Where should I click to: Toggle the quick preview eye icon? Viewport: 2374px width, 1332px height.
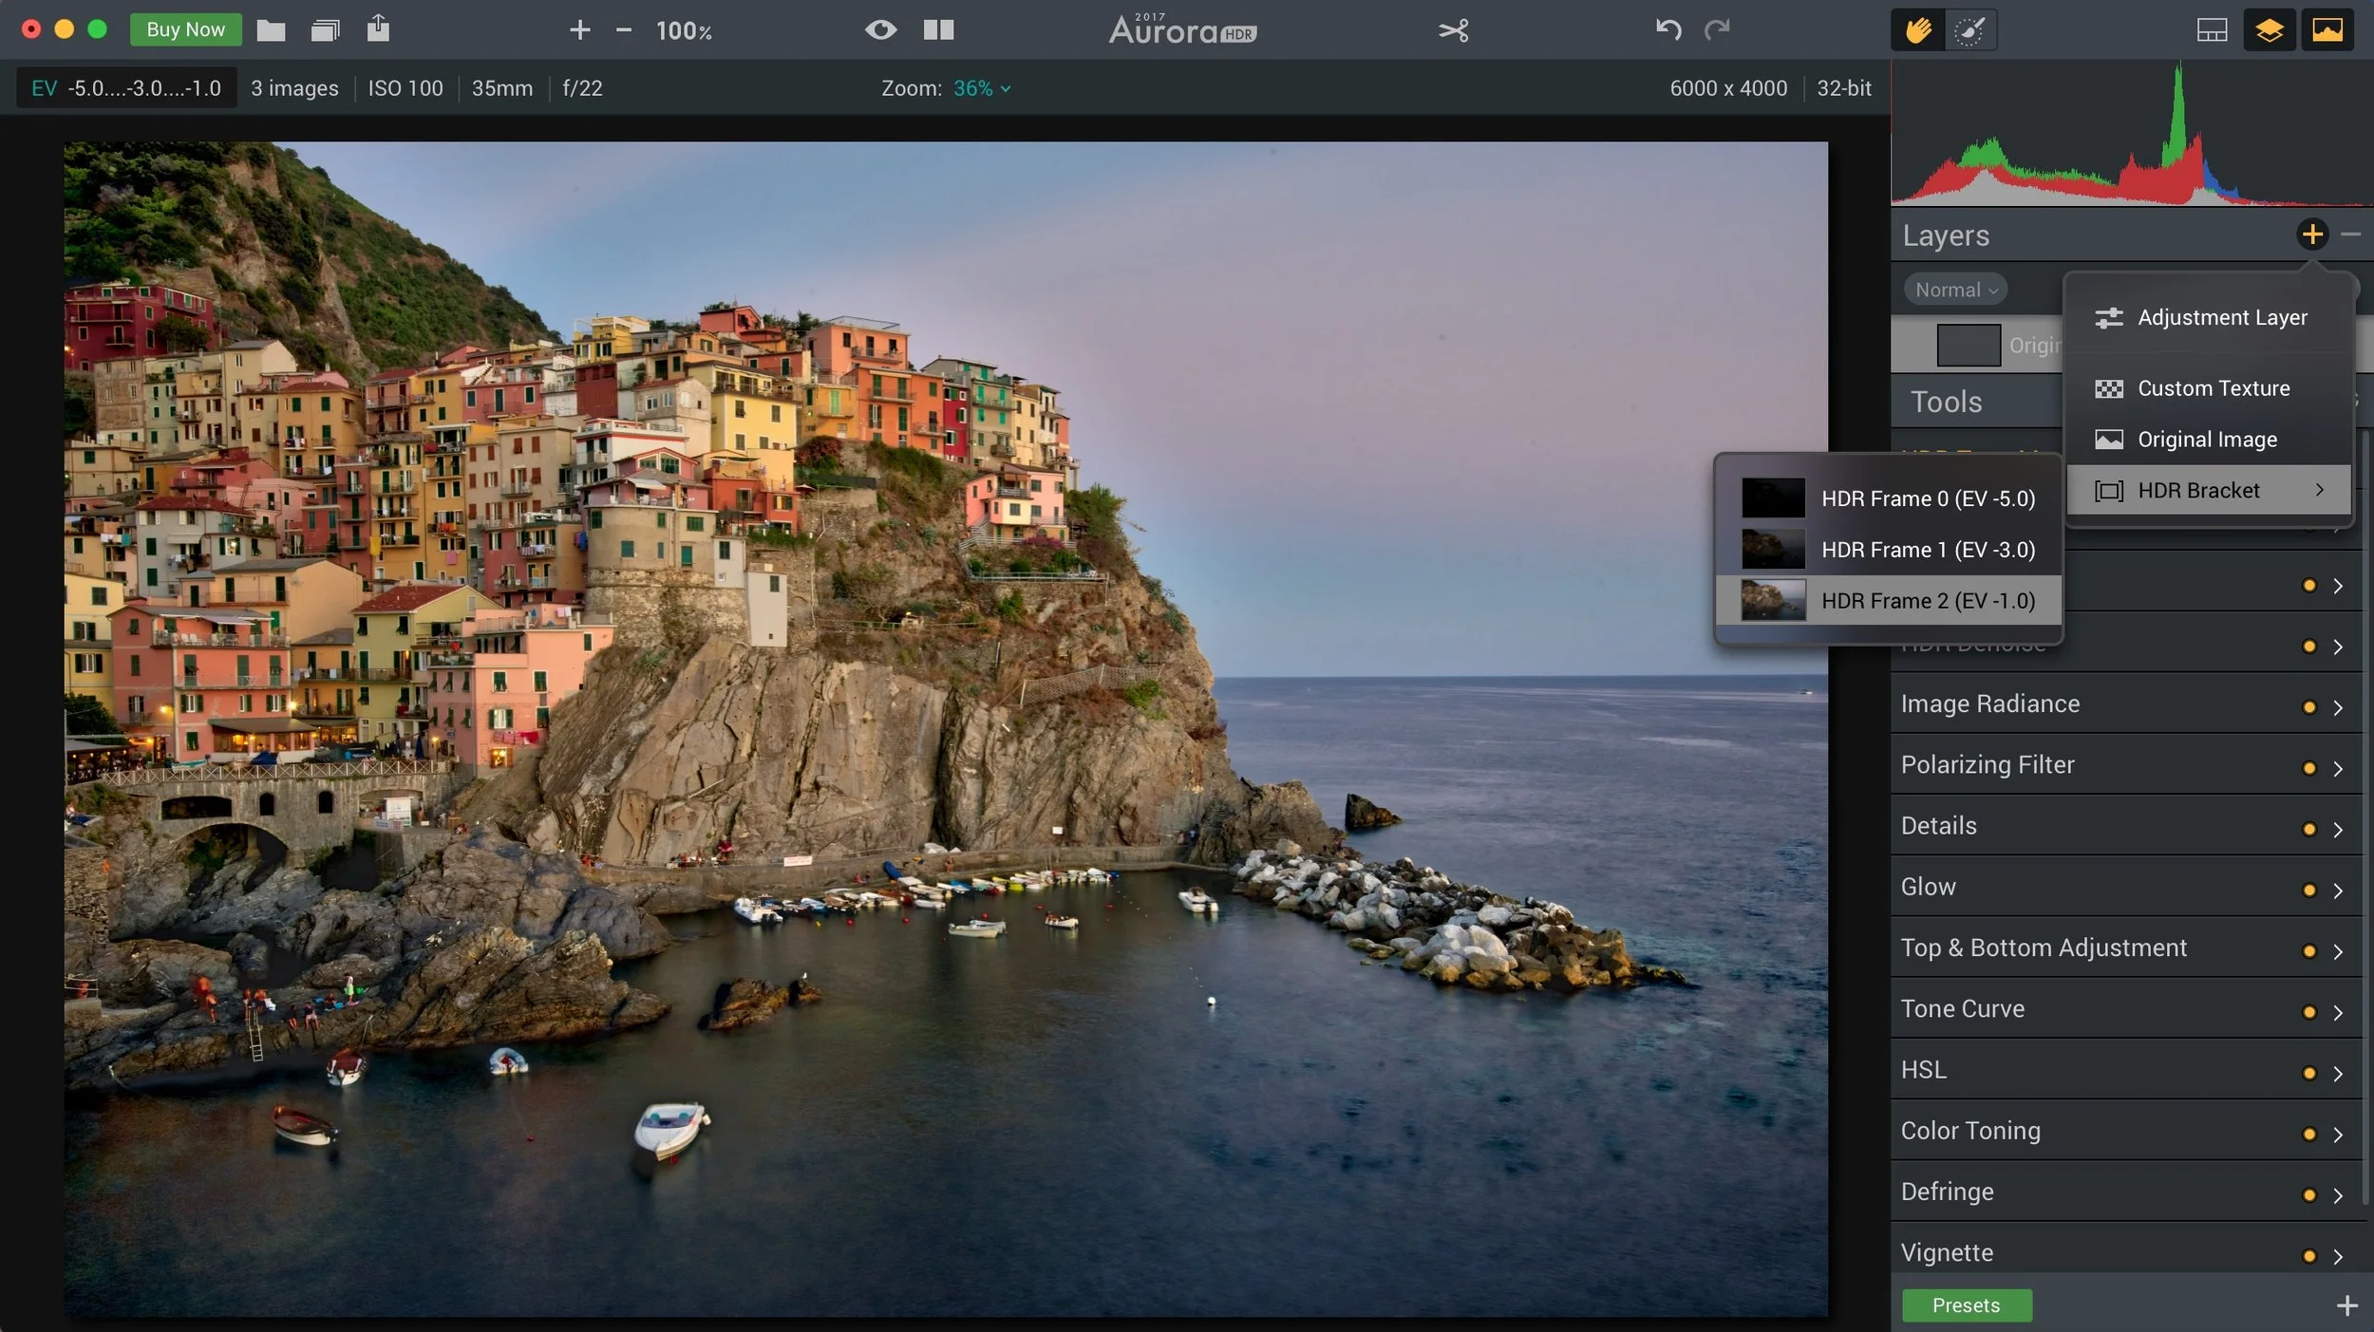[880, 30]
